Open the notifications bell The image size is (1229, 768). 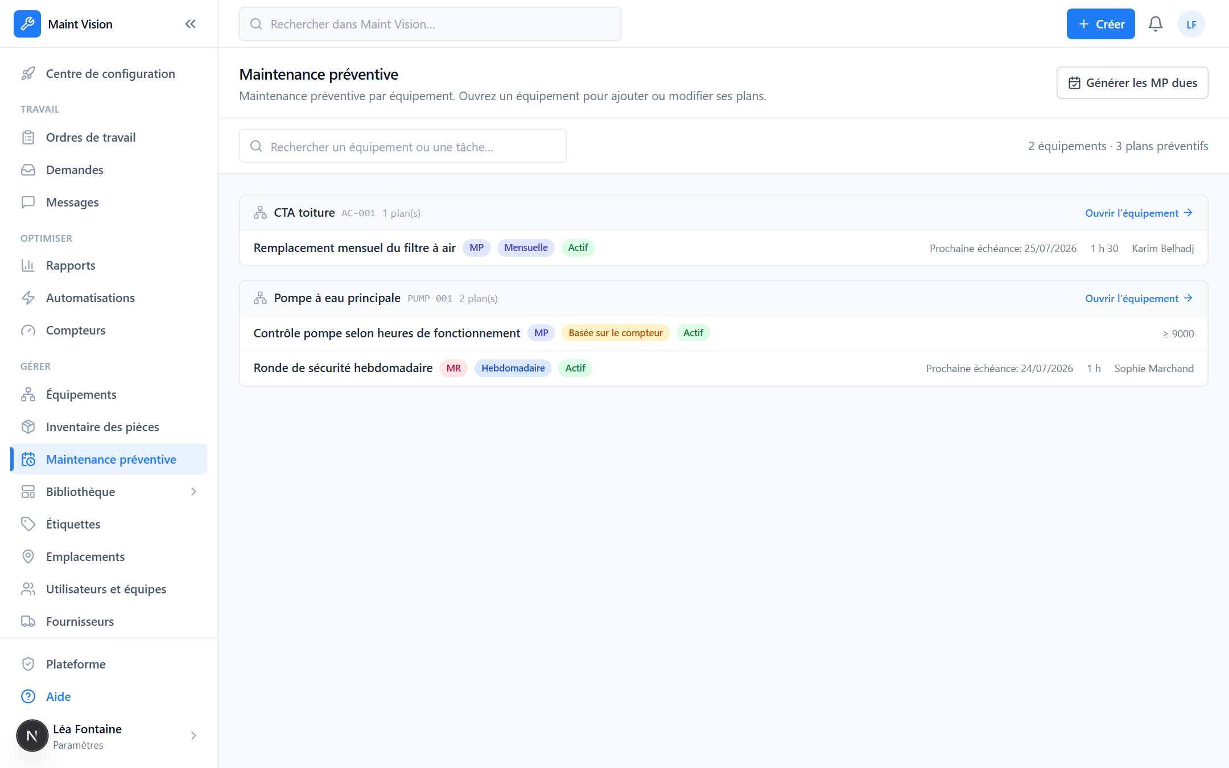1156,24
